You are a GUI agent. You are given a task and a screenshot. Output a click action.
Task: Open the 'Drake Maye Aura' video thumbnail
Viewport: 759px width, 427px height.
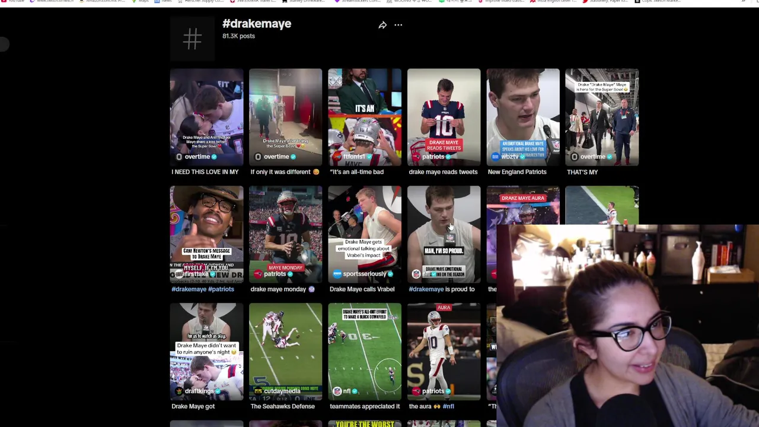[523, 205]
